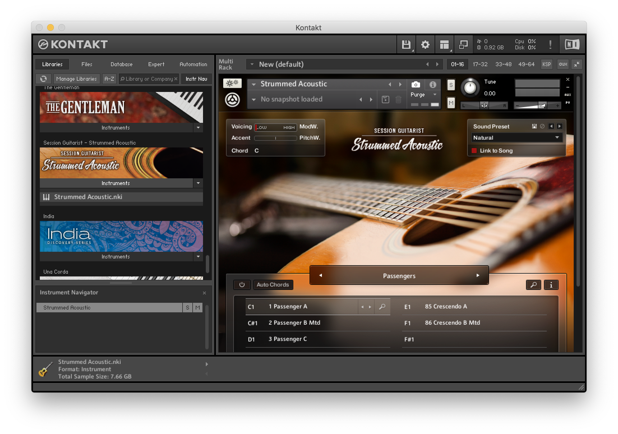Close the Instrument Navigator panel

[x=204, y=293]
